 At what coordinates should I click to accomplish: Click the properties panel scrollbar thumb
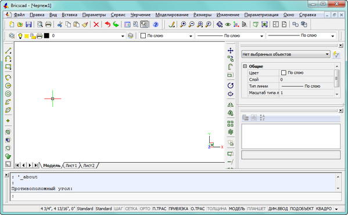337,78
